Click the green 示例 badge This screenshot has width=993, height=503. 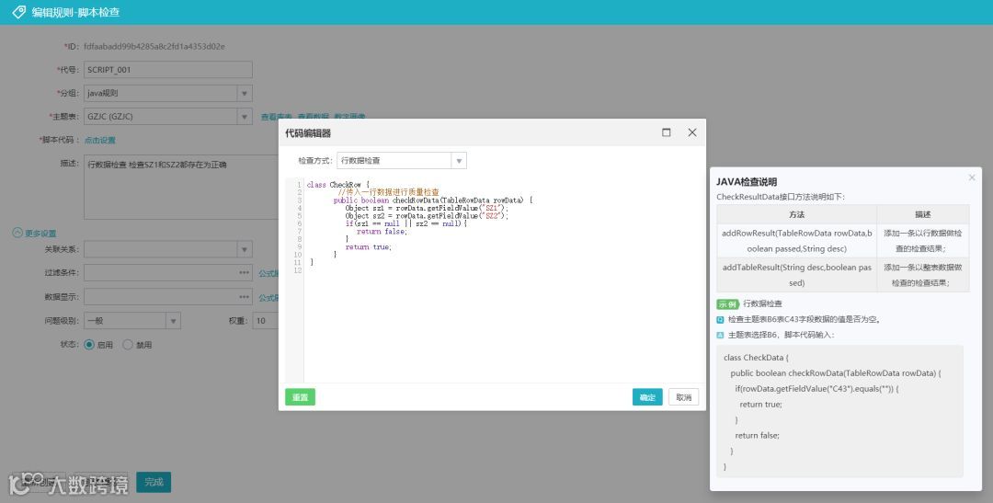pos(727,304)
